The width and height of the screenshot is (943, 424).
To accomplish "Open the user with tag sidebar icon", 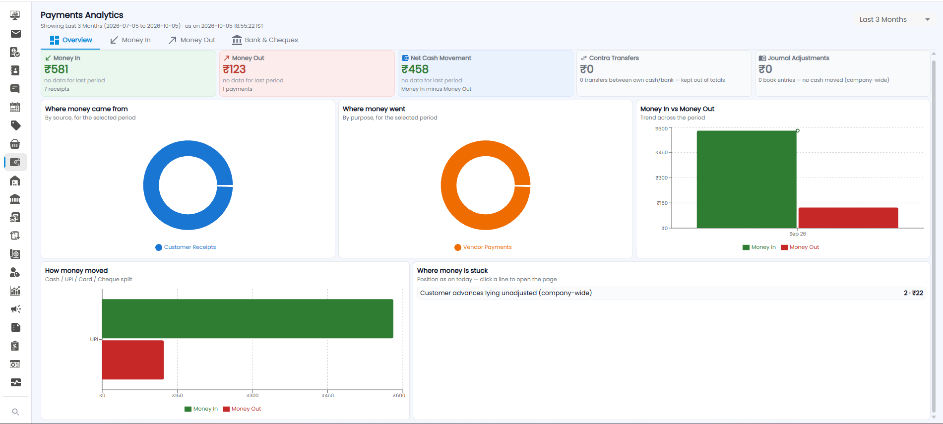I will [x=15, y=272].
